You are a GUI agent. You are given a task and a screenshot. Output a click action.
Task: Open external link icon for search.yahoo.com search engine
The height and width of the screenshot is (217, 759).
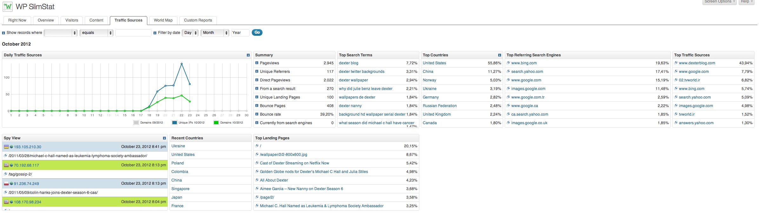coord(508,71)
